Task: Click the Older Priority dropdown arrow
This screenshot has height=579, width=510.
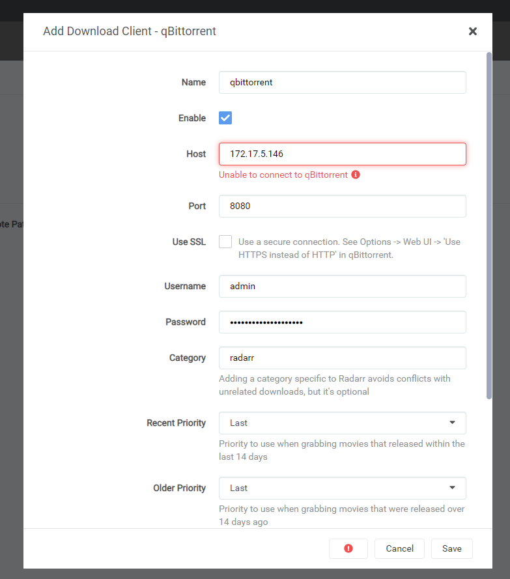Action: point(453,488)
